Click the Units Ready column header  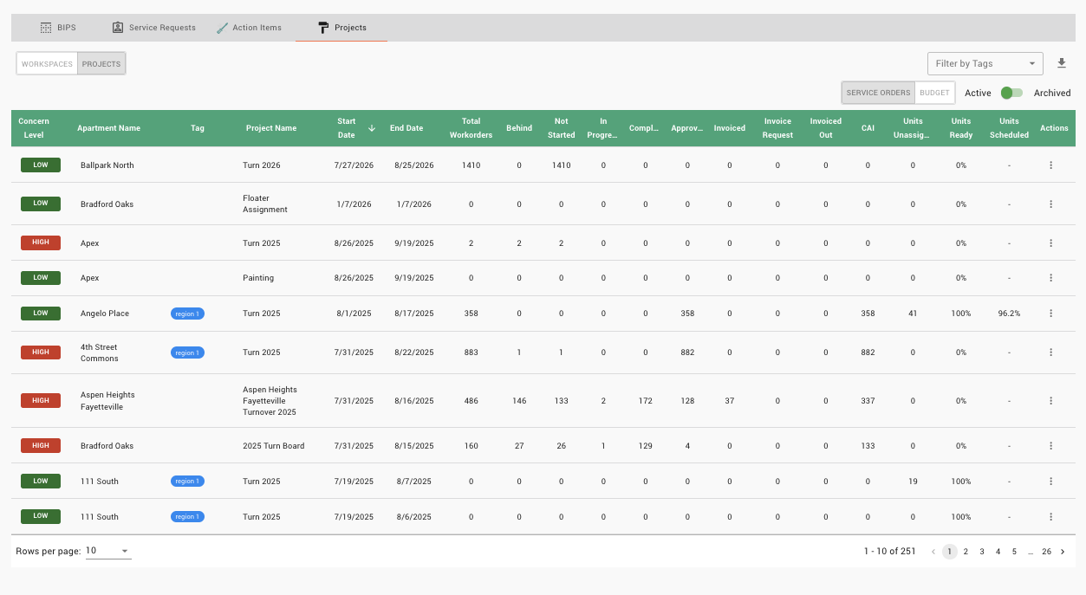[x=960, y=128]
